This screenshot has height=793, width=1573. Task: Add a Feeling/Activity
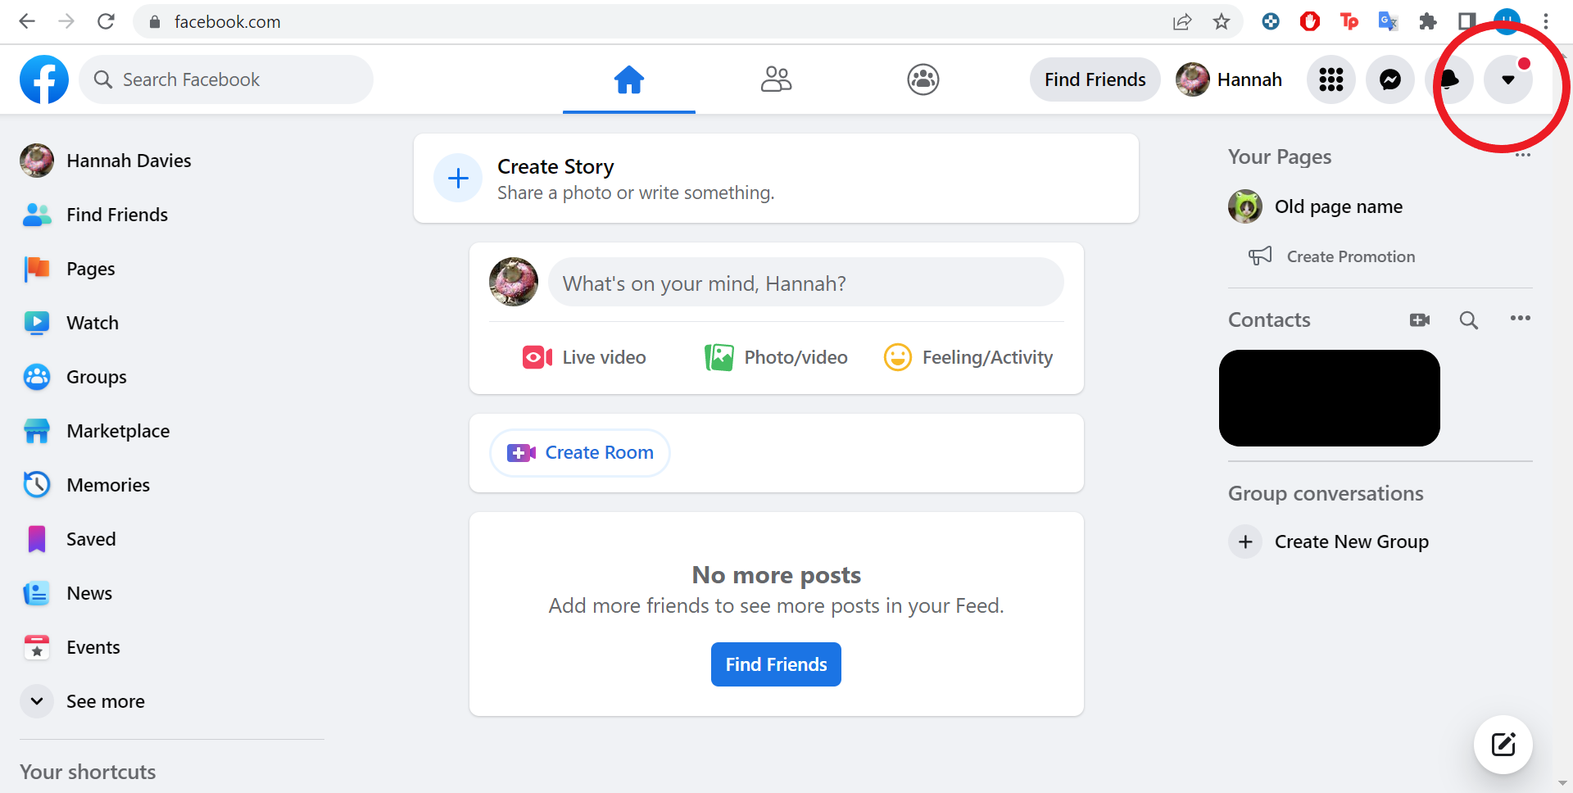[x=968, y=357]
